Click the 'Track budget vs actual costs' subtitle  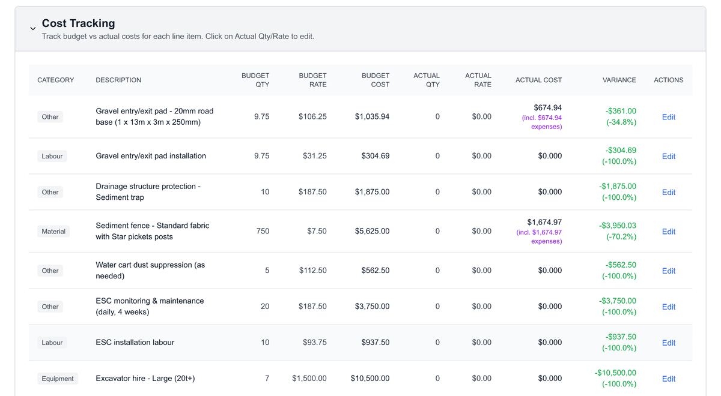pyautogui.click(x=178, y=37)
